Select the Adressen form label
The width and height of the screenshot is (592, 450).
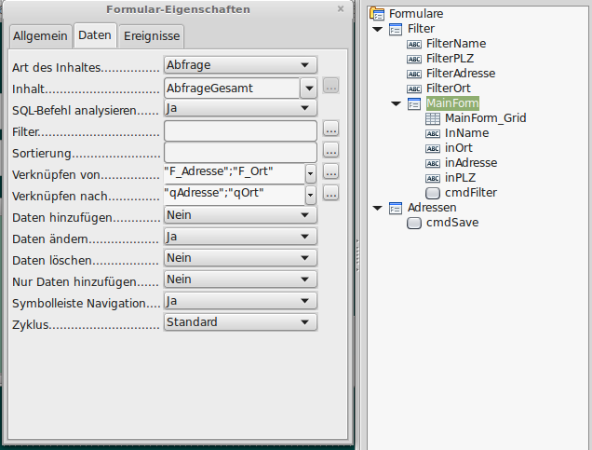432,208
